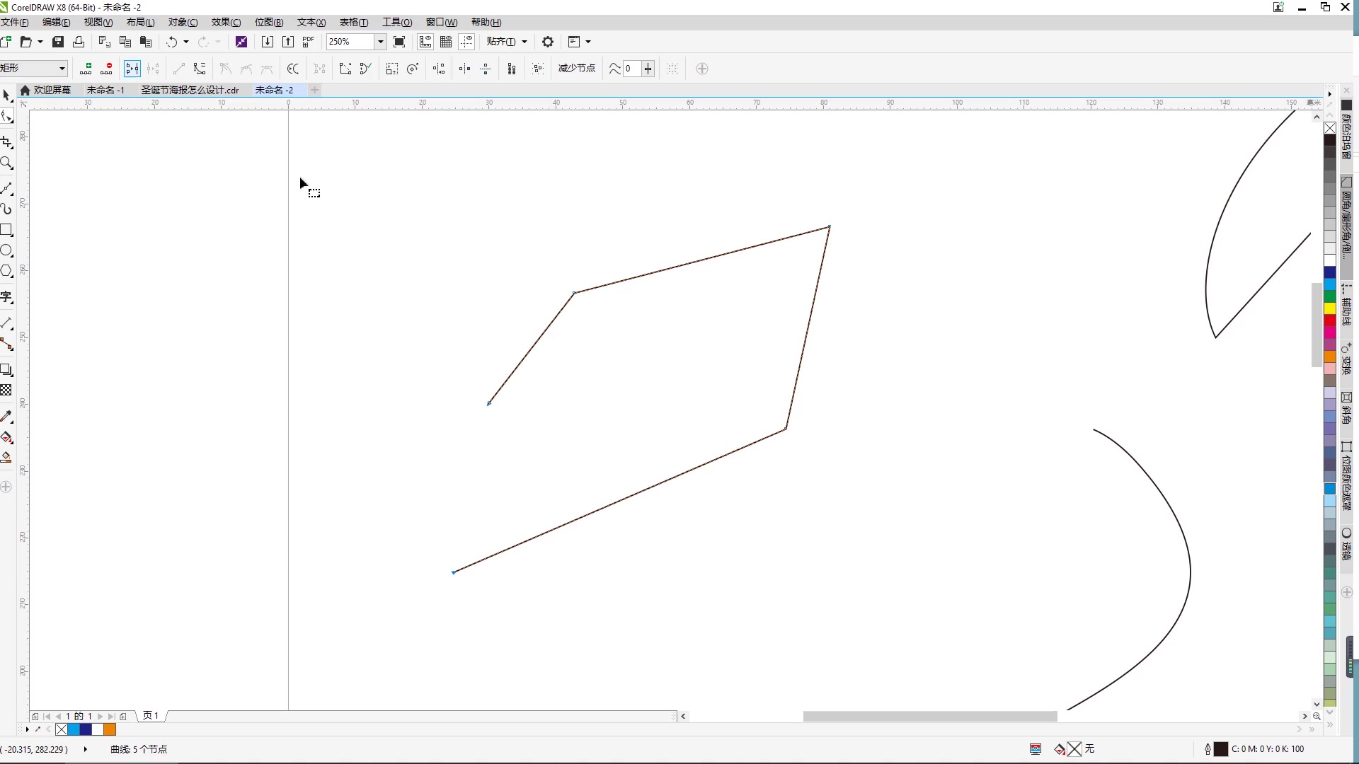Click the Publish to PDF icon
Viewport: 1359px width, 764px height.
tap(309, 42)
